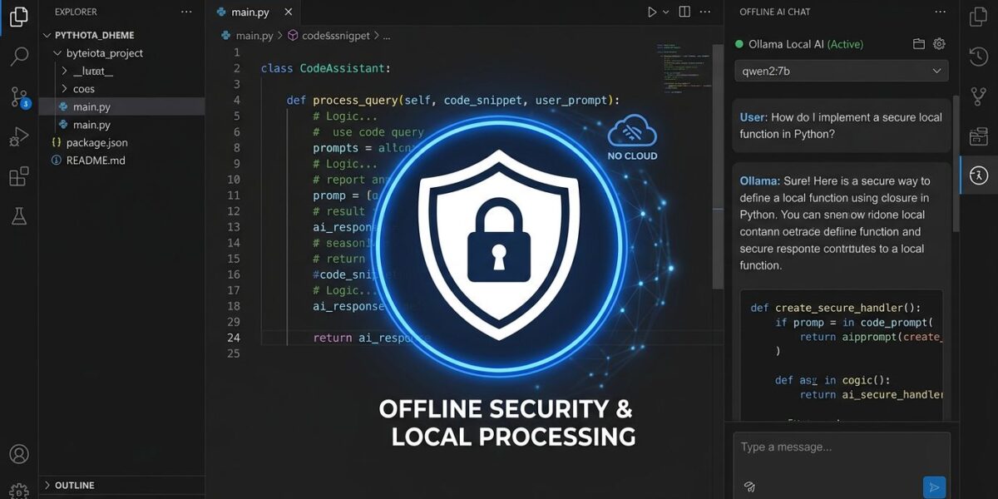Click line number 1 in gutter
The width and height of the screenshot is (998, 499).
tap(236, 52)
